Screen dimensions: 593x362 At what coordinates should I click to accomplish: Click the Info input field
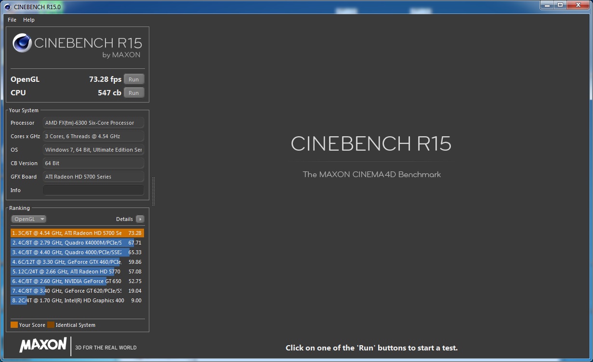[x=93, y=190]
